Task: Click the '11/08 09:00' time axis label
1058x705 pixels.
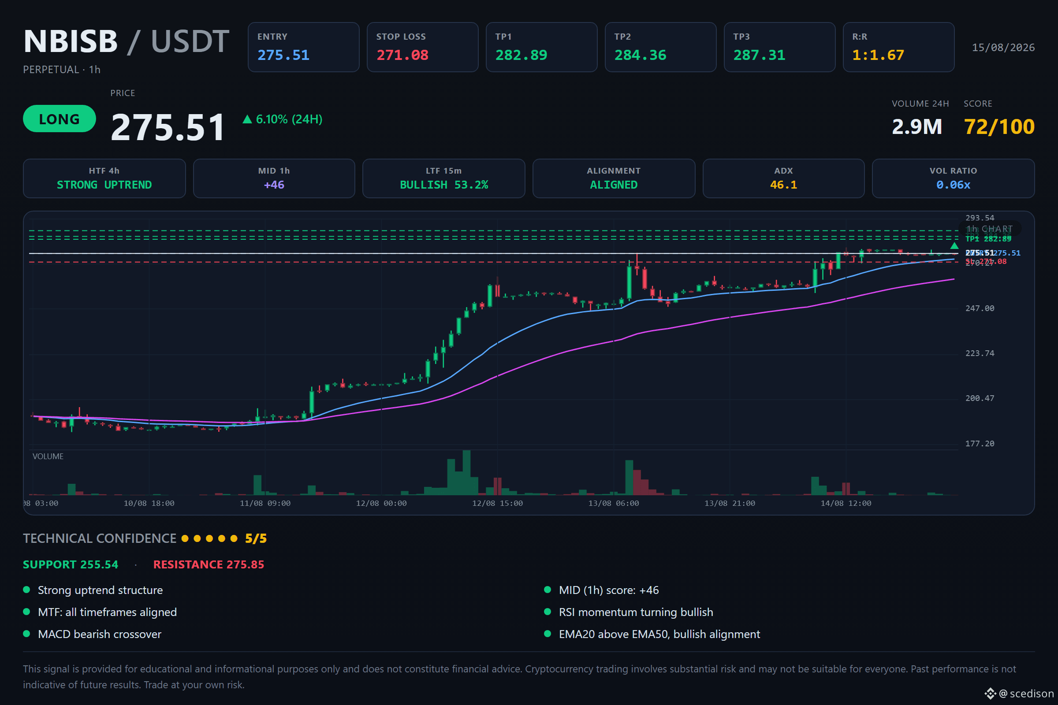Action: (265, 504)
